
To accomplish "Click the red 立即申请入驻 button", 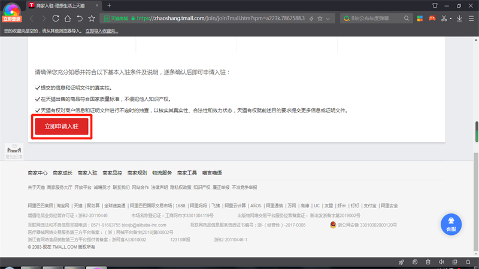I will click(62, 127).
